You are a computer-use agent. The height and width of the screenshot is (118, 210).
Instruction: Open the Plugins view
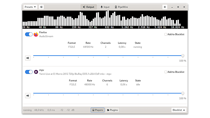point(112,110)
